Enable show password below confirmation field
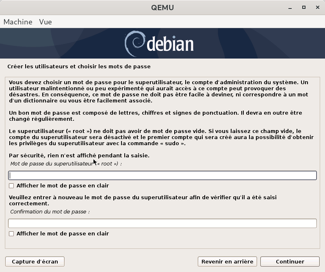The height and width of the screenshot is (272, 325). point(11,234)
